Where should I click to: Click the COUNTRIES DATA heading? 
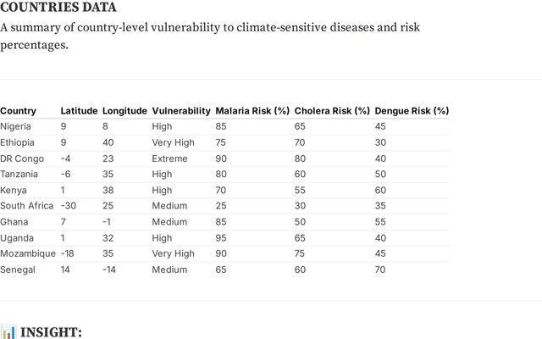point(58,8)
